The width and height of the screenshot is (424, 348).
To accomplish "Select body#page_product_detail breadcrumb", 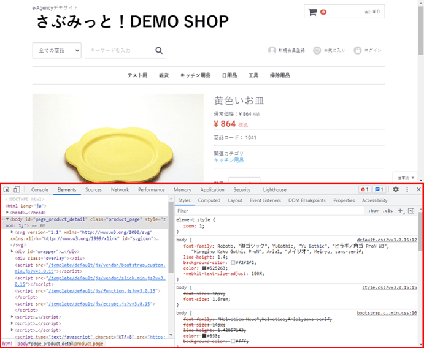I will coord(60,344).
